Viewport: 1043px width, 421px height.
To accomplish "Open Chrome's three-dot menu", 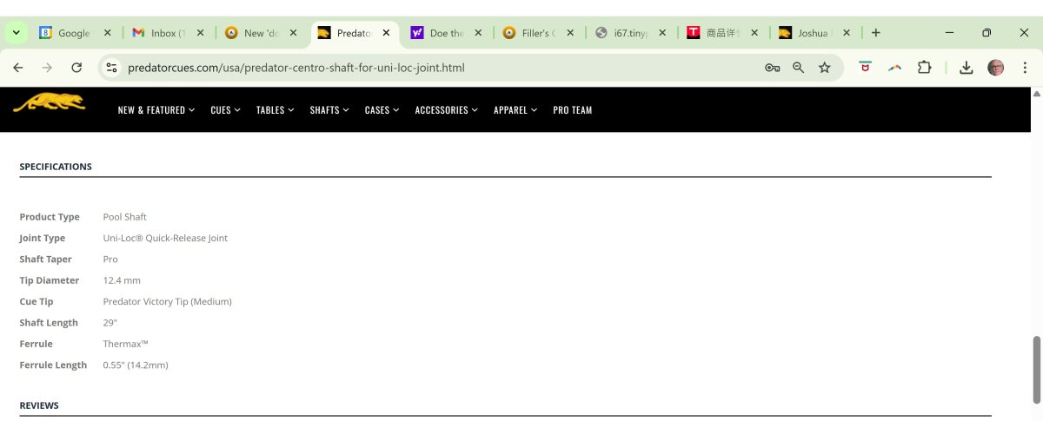I will (x=1024, y=68).
